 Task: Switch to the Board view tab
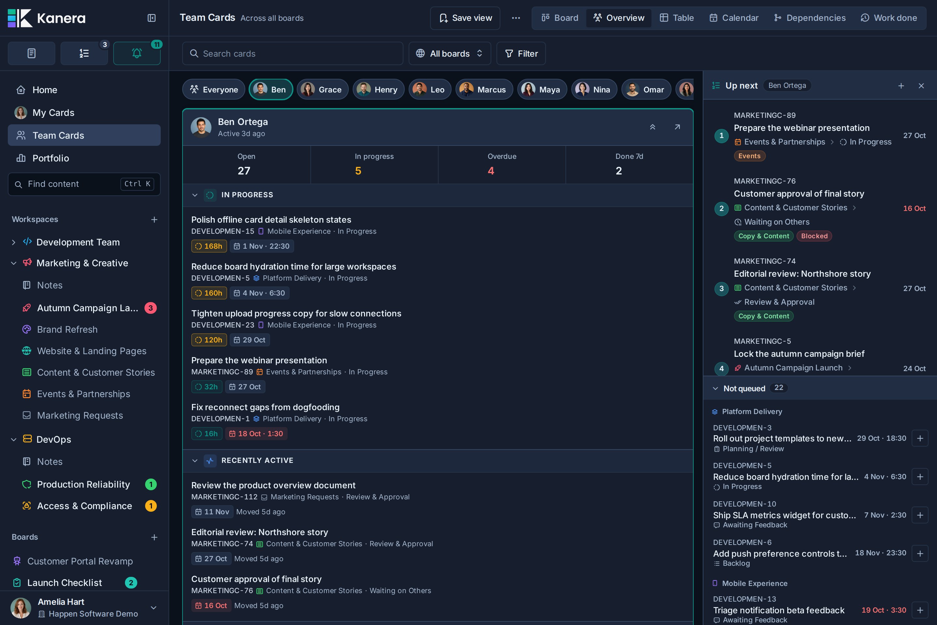tap(560, 18)
